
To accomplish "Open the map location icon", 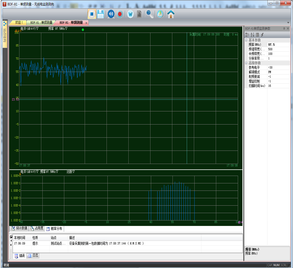I will (160, 14).
